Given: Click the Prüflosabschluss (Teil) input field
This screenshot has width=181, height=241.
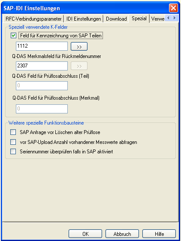Looking at the screenshot, I should [x=42, y=85].
